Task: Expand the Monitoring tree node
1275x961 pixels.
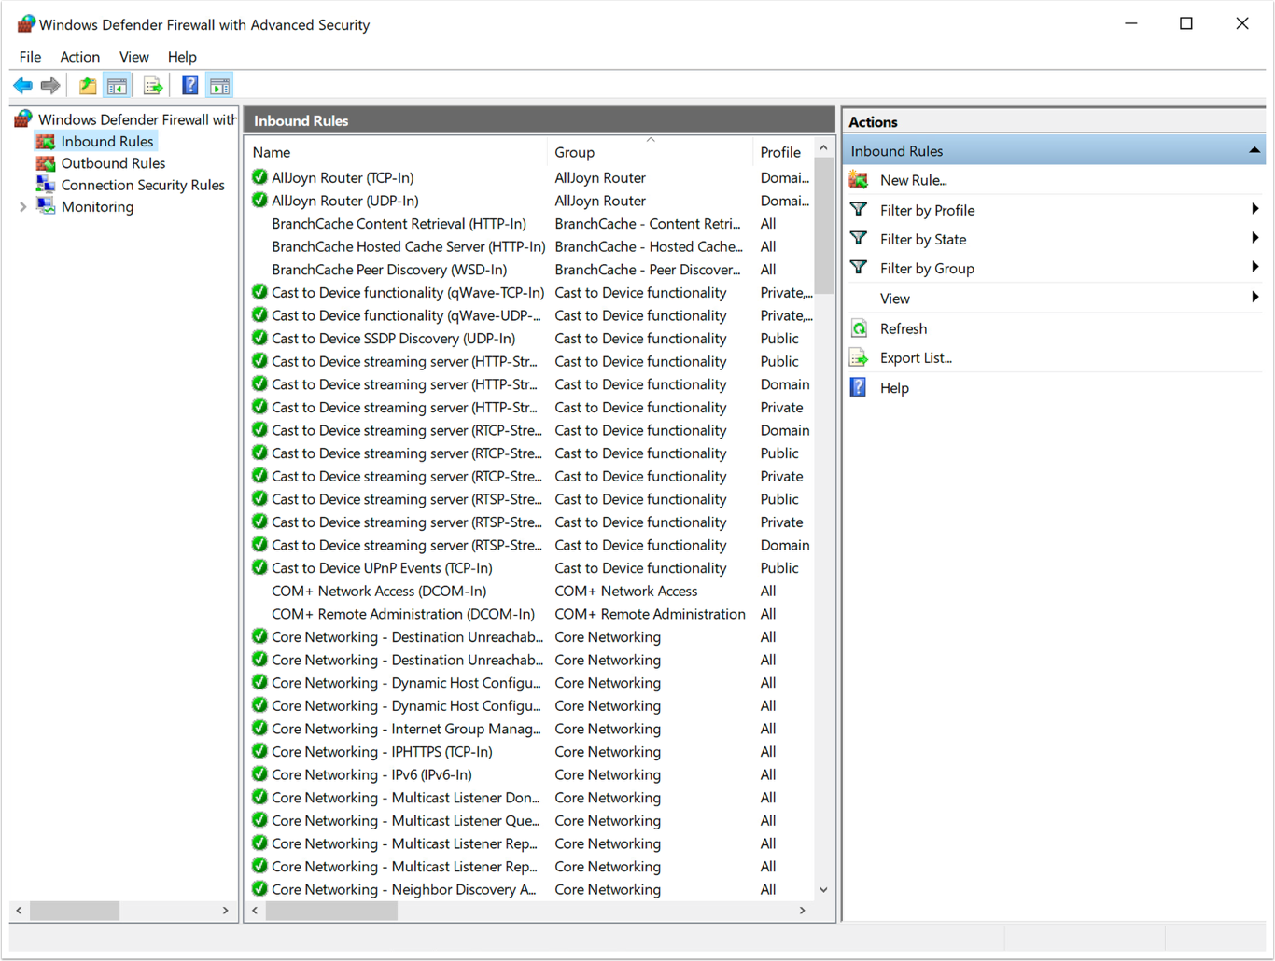Action: pos(22,206)
